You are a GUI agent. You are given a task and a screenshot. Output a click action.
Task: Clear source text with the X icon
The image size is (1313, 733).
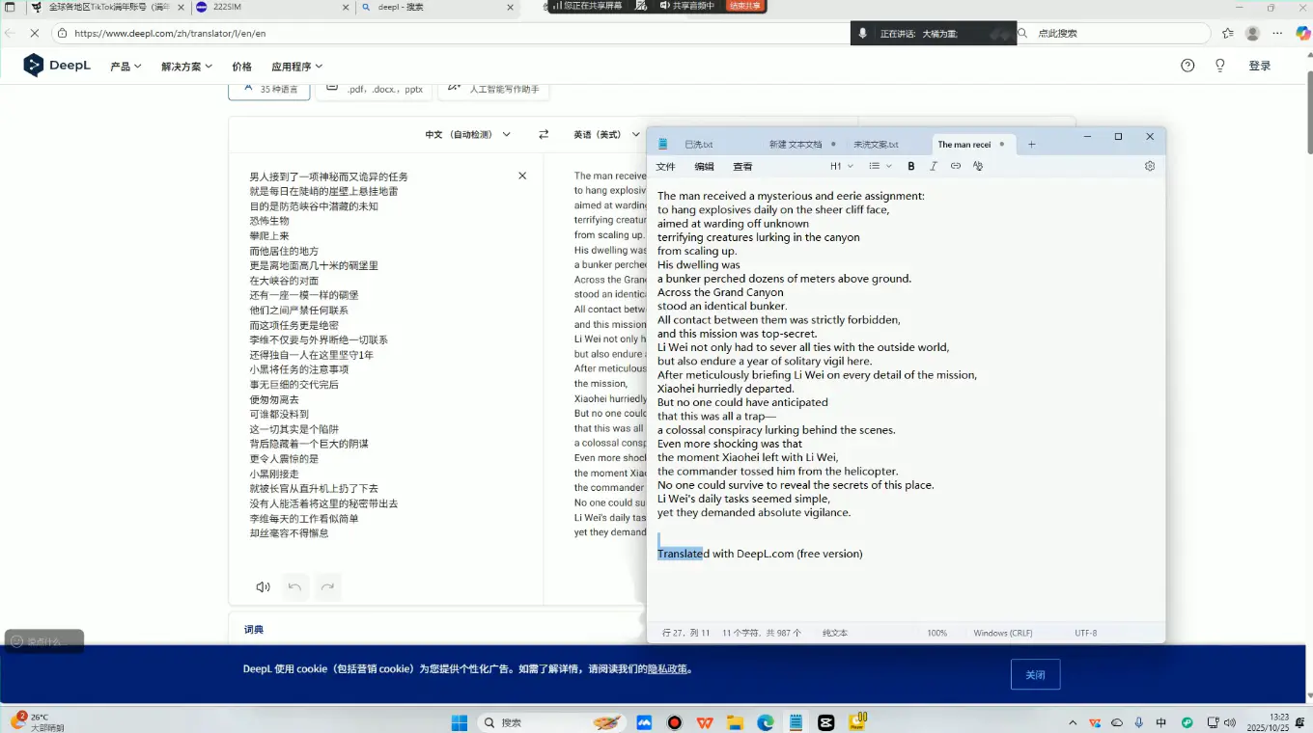point(522,176)
